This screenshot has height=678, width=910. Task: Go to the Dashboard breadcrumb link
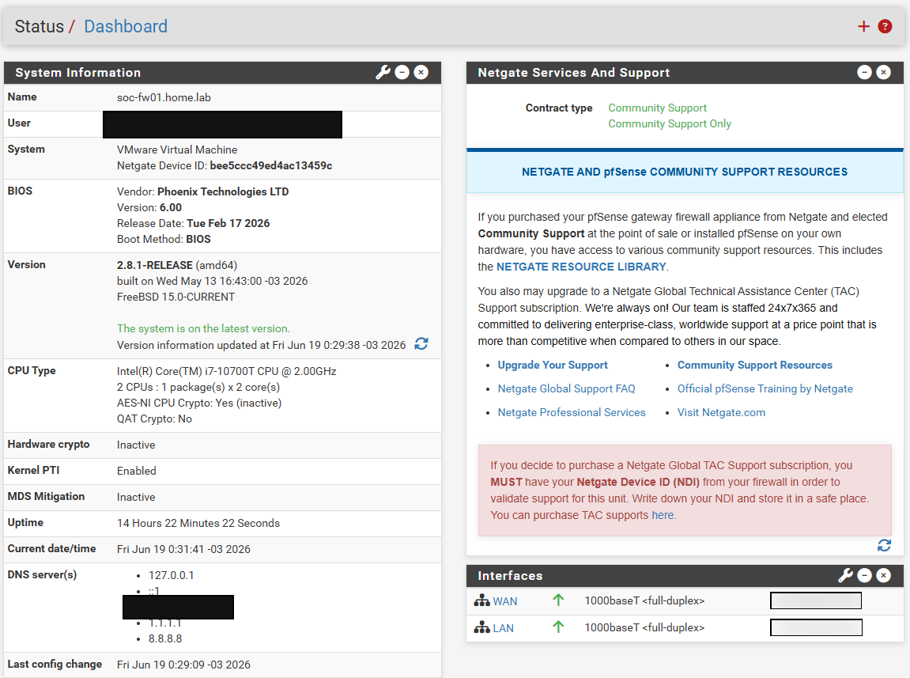click(126, 26)
